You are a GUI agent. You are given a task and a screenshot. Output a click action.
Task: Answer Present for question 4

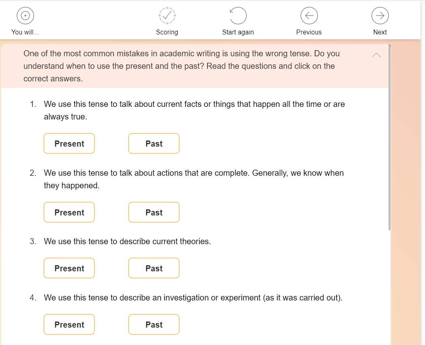coord(69,325)
